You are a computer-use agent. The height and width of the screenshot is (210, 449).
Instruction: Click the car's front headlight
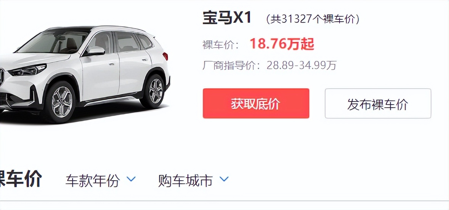click(28, 70)
